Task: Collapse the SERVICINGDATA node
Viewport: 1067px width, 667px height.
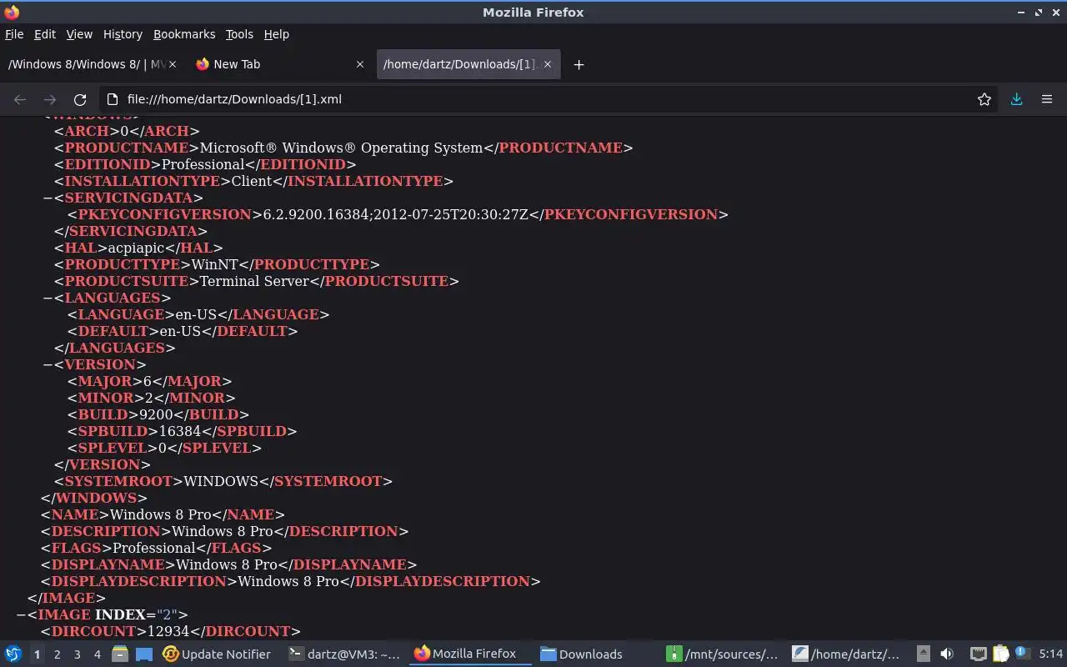Action: 48,198
